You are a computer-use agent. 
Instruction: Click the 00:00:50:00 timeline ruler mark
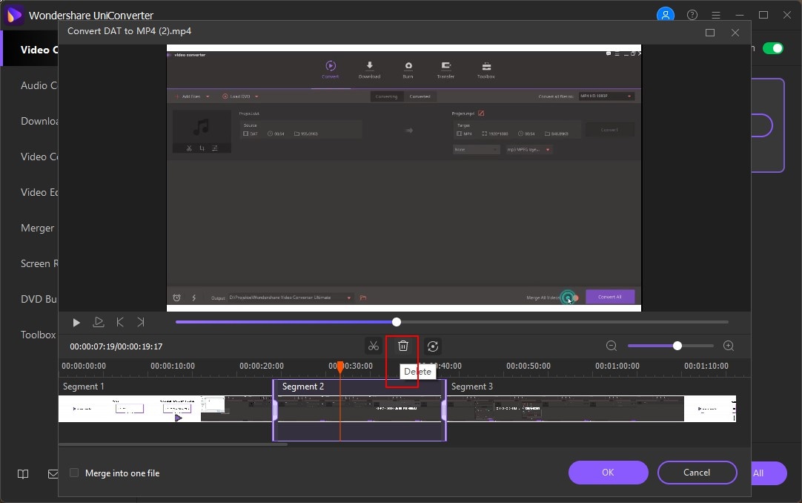click(x=528, y=366)
